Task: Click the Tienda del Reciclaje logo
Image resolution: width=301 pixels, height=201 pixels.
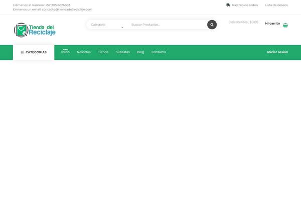Action: pyautogui.click(x=35, y=30)
